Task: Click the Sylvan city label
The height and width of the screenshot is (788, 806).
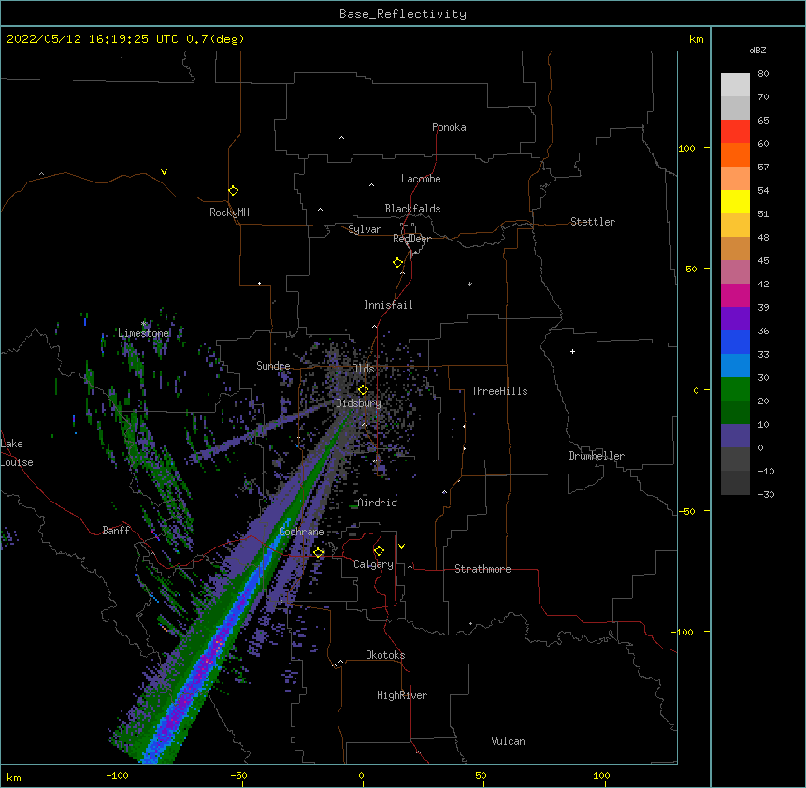Action: 365,229
